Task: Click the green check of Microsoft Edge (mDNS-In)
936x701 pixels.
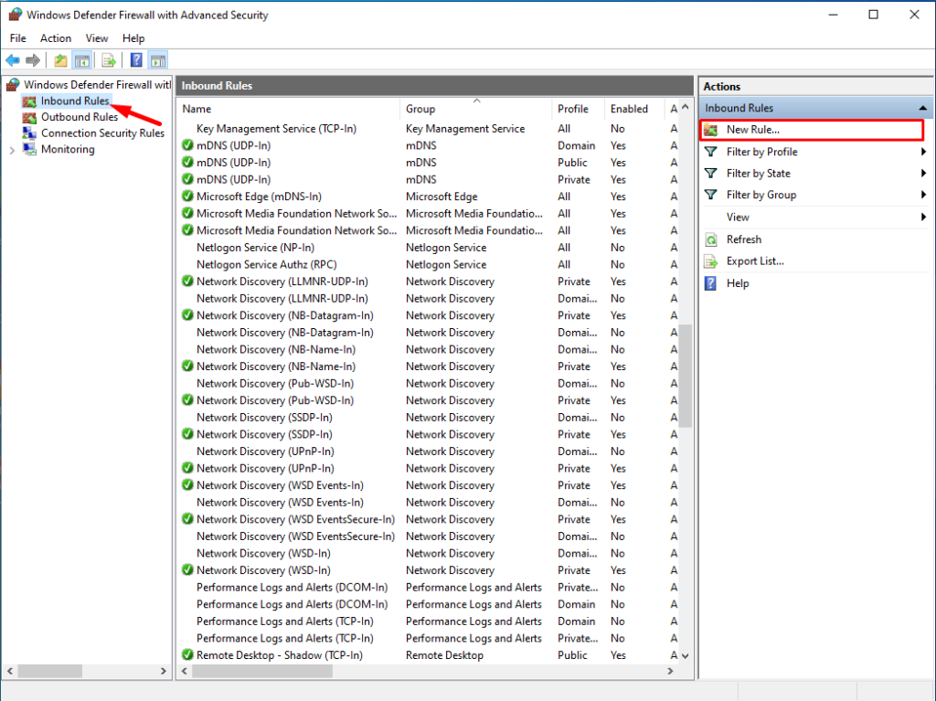Action: (x=187, y=196)
